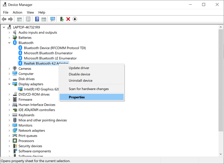Click Update device driver toolbar icon
Screen dimensions: 224x164
62,19
